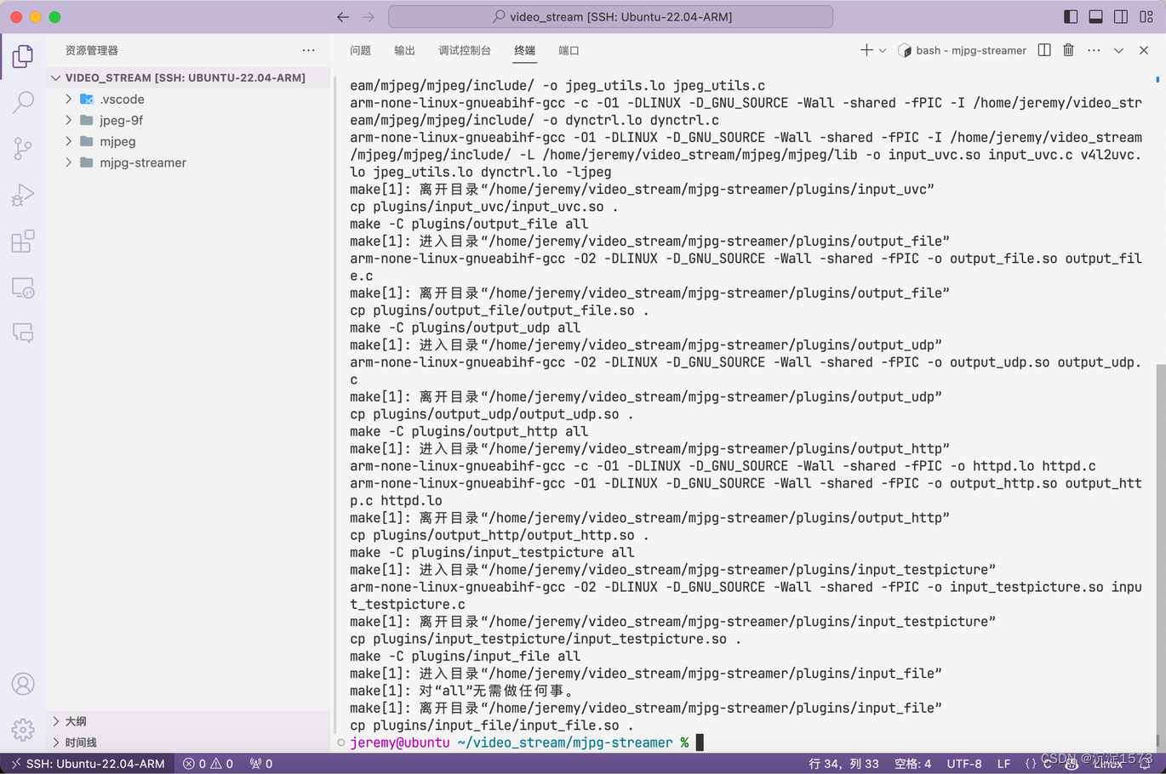Click the 行 34, 列 33 cursor position
The image size is (1166, 774).
(843, 764)
